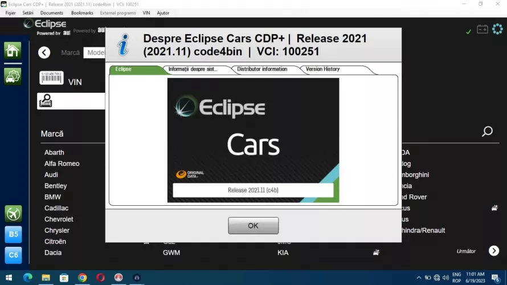Open vehicle diagnostics sidebar icon
The width and height of the screenshot is (507, 285).
(x=13, y=76)
